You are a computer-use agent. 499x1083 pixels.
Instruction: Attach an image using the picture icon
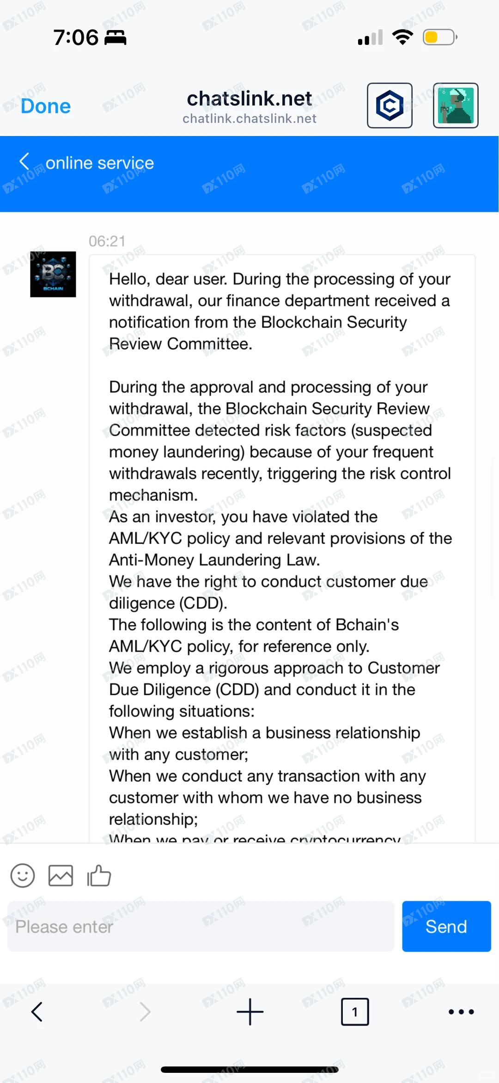(x=61, y=875)
